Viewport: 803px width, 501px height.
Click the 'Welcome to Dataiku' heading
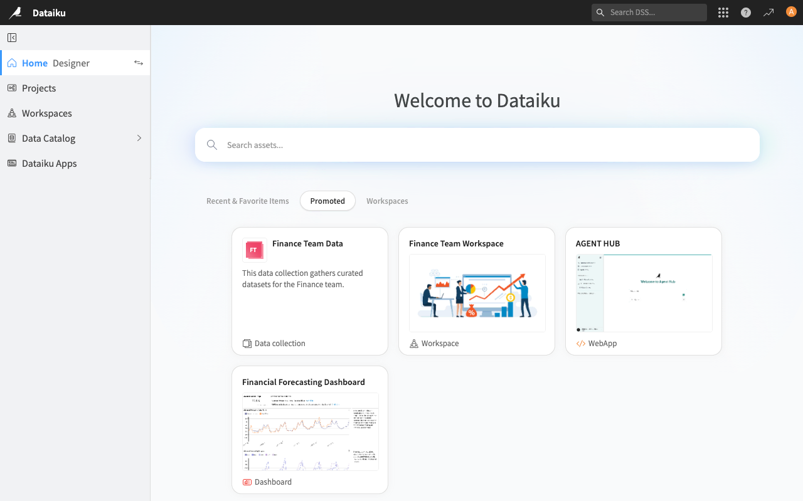coord(477,101)
